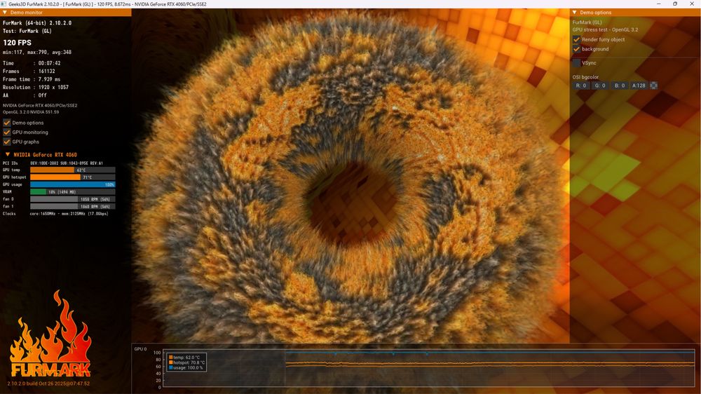Image resolution: width=701 pixels, height=394 pixels.
Task: Click the R: 0 color field
Action: tap(580, 86)
